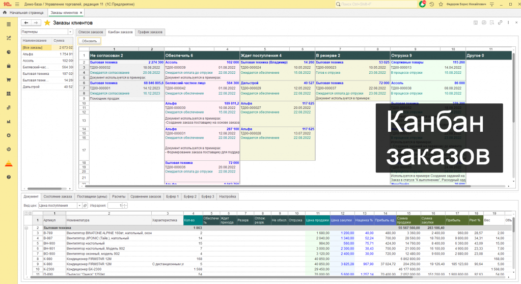Click Бытовая техника (Владимир) card title

tap(264, 62)
